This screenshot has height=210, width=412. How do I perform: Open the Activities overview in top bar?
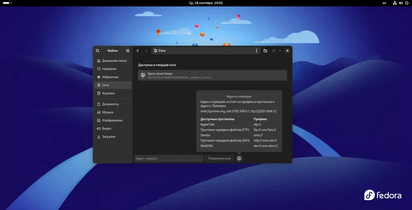[7, 3]
